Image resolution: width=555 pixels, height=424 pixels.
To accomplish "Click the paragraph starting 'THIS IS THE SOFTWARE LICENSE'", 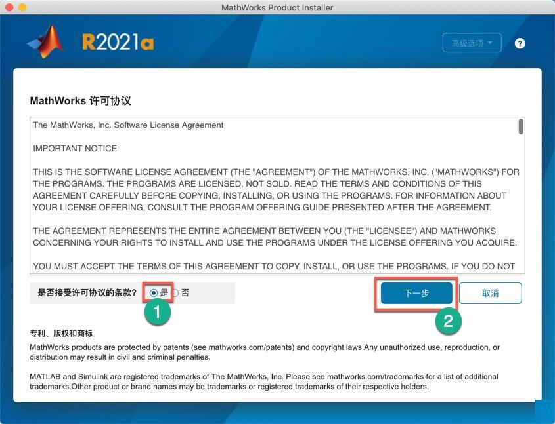I will point(276,189).
